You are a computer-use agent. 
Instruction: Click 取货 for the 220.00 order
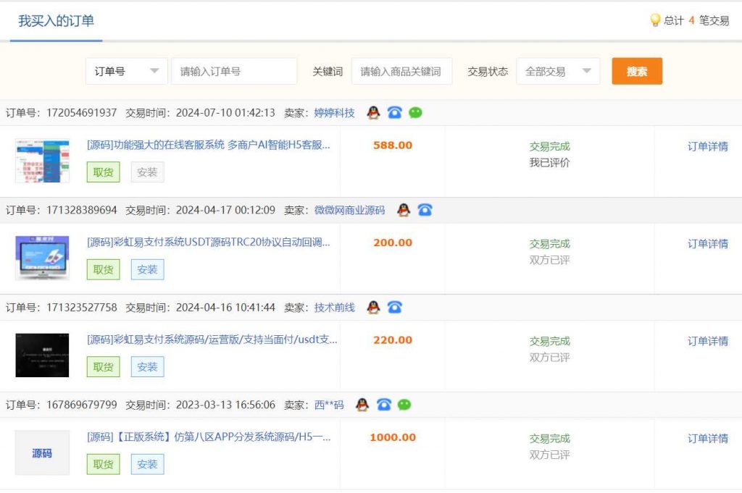coord(103,367)
